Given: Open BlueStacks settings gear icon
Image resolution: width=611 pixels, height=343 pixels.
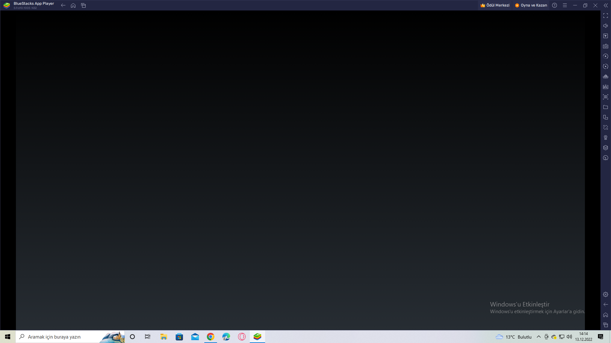Looking at the screenshot, I should [x=605, y=294].
